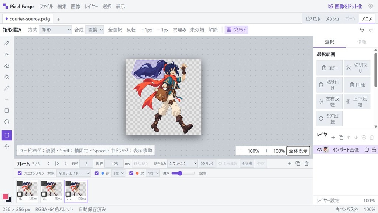Select the line tool

pyautogui.click(x=7, y=99)
